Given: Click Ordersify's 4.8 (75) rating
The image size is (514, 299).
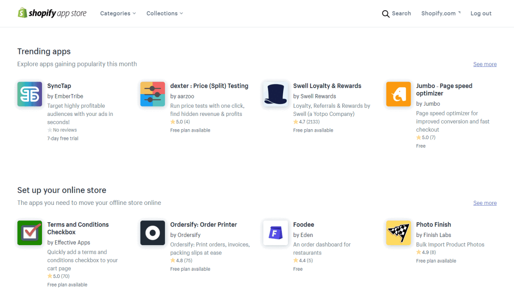Looking at the screenshot, I should (x=181, y=261).
